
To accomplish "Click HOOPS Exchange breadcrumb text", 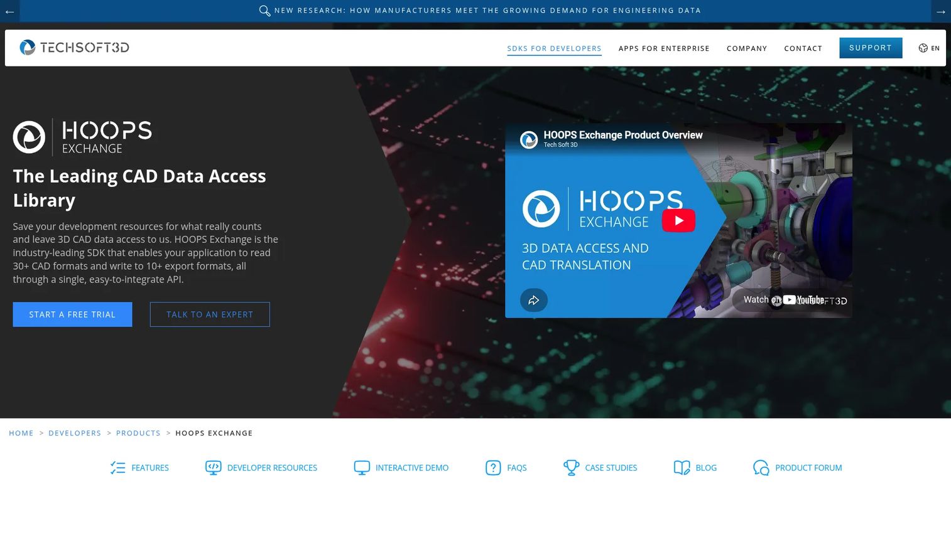I will coord(214,433).
